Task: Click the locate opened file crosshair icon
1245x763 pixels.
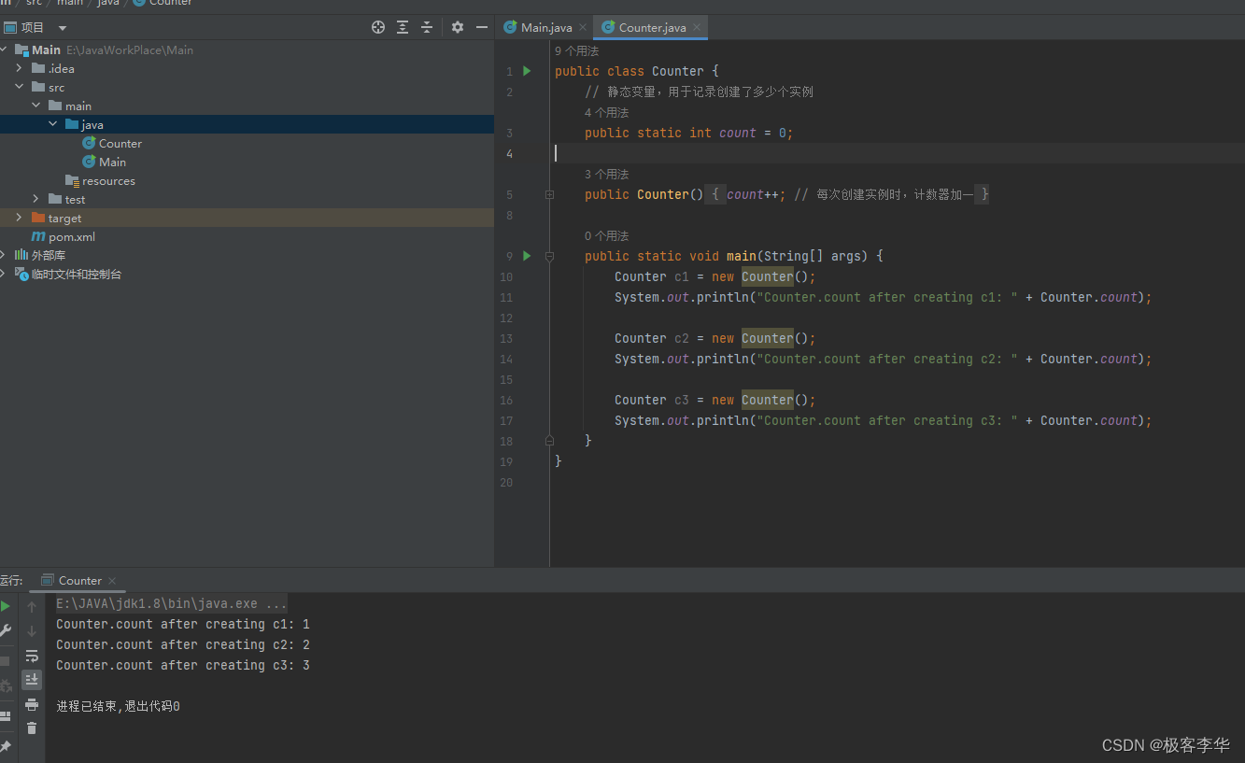Action: [378, 27]
